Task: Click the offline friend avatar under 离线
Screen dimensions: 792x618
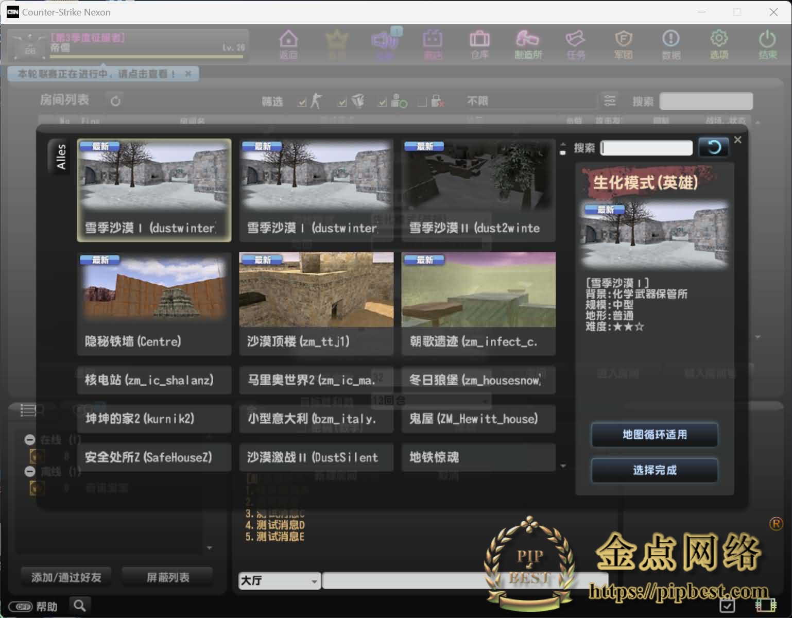Action: coord(37,488)
